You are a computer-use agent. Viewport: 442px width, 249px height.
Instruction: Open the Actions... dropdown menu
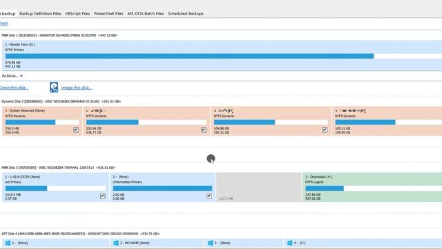click(x=12, y=75)
